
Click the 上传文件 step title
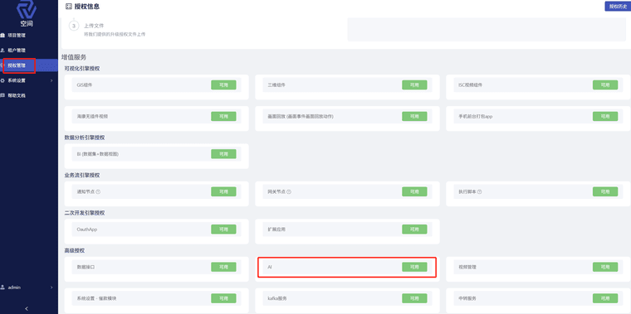(x=94, y=26)
